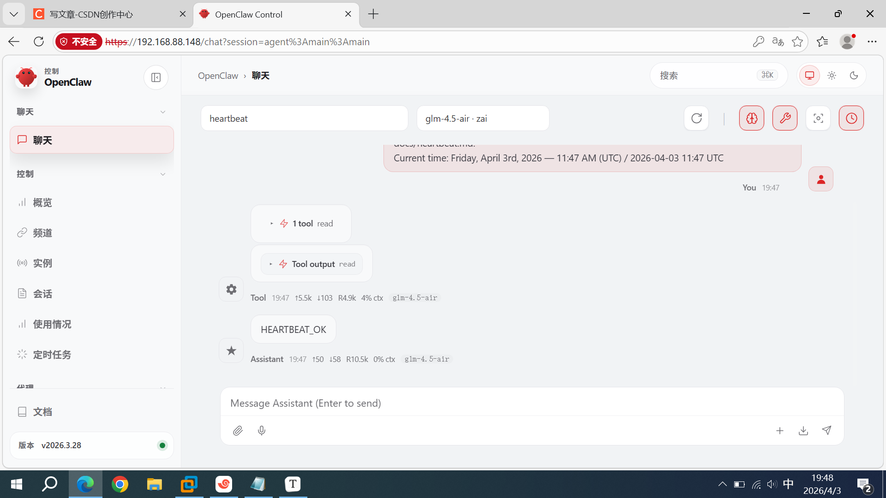Click the send message paper plane icon
The image size is (886, 498).
826,430
